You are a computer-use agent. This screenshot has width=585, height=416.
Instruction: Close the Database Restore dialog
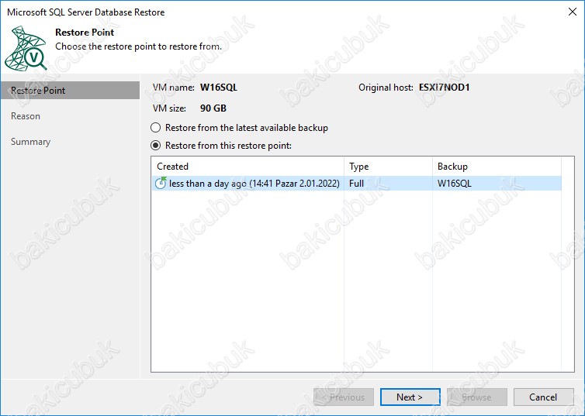(x=573, y=12)
